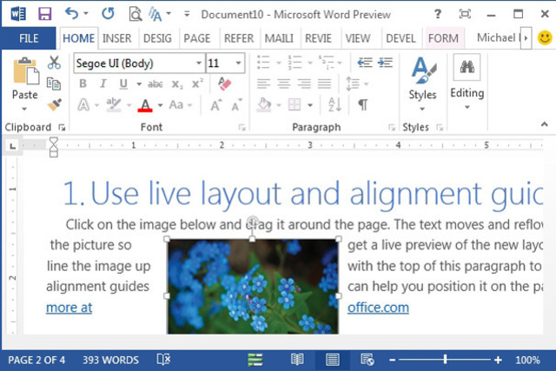The width and height of the screenshot is (556, 371).
Task: Click the tab selector in ruler corner
Action: coord(12,146)
